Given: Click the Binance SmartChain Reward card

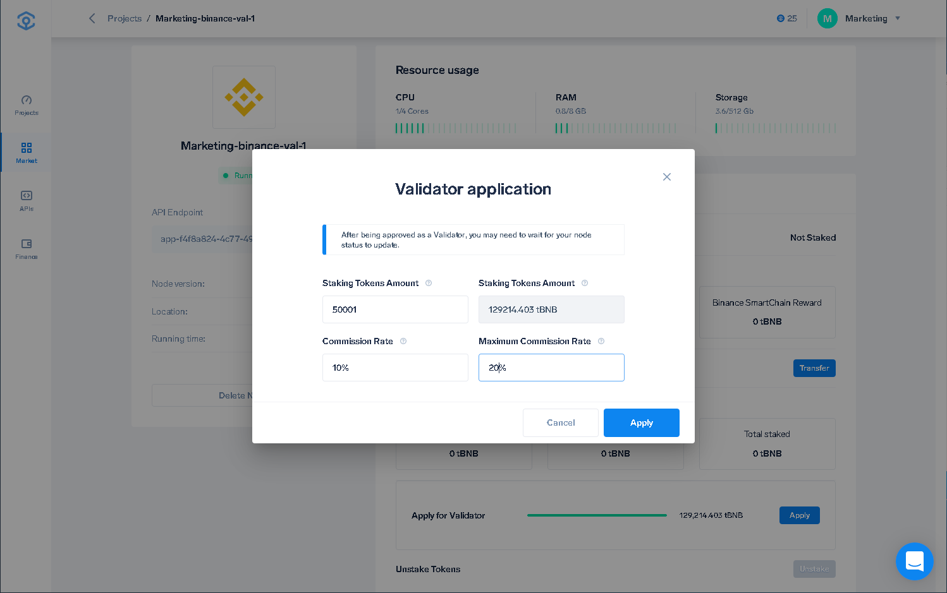Looking at the screenshot, I should coord(767,312).
